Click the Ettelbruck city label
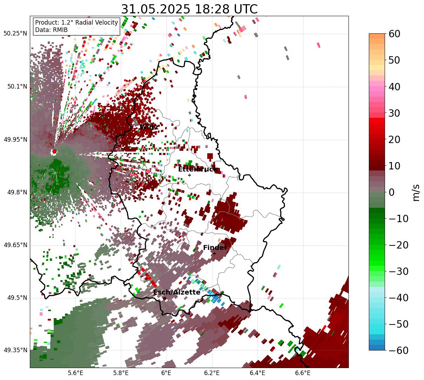The image size is (424, 380). 197,169
